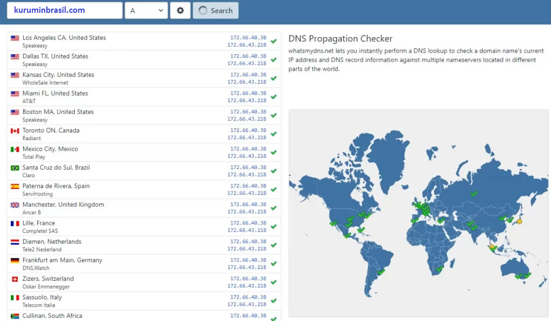
Task: Click the green checkmark beside Cullinan, South Africa
Action: 273,317
